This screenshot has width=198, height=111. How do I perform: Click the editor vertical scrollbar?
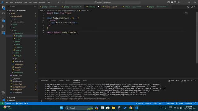[197, 38]
